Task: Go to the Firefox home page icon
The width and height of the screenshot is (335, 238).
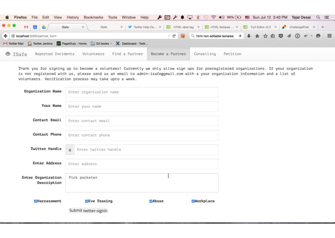Action: coord(257,36)
